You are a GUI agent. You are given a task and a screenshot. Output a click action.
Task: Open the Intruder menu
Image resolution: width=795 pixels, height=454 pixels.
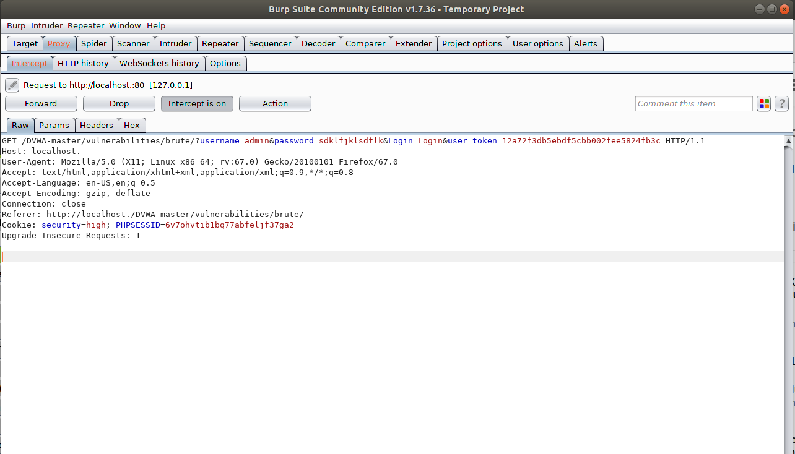tap(47, 25)
